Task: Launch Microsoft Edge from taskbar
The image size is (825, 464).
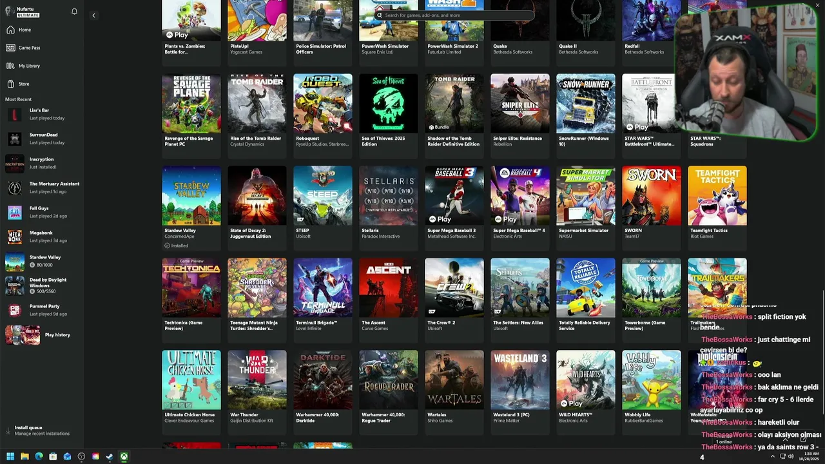Action: coord(39,457)
